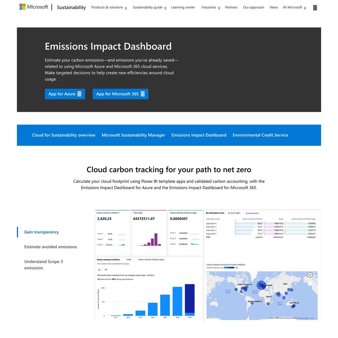
Task: Expand the Industries dropdown
Action: (x=211, y=7)
